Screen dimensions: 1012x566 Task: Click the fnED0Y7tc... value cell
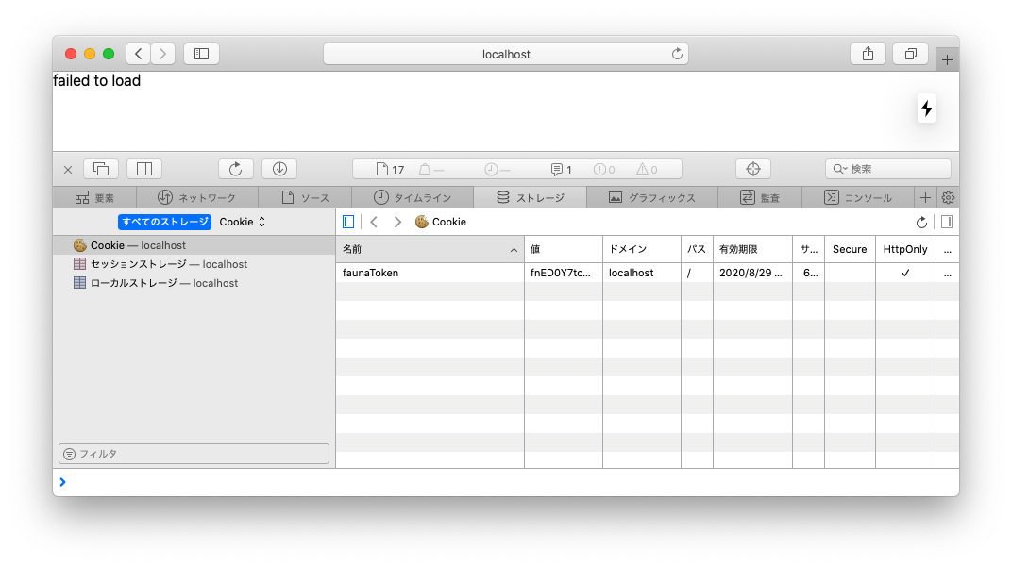point(564,273)
